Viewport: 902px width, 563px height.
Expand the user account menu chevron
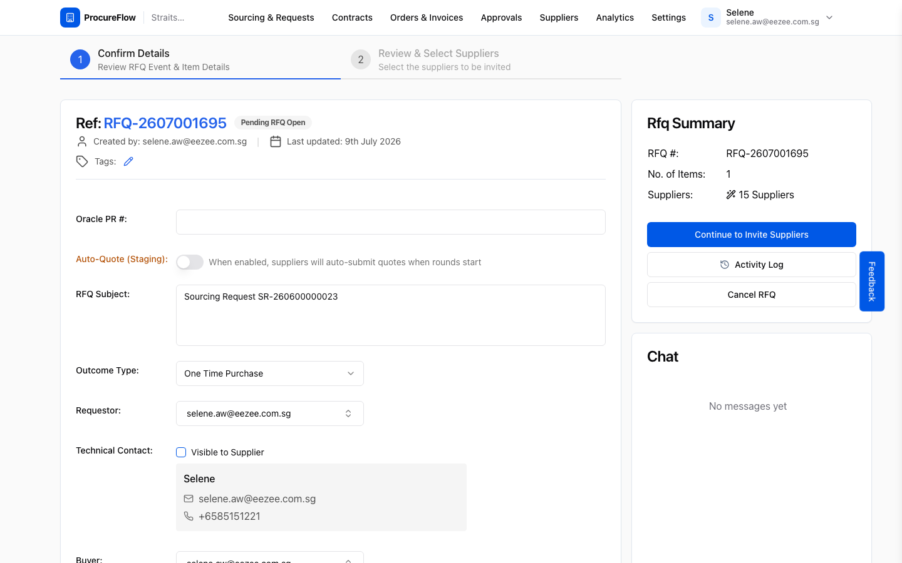click(x=829, y=18)
